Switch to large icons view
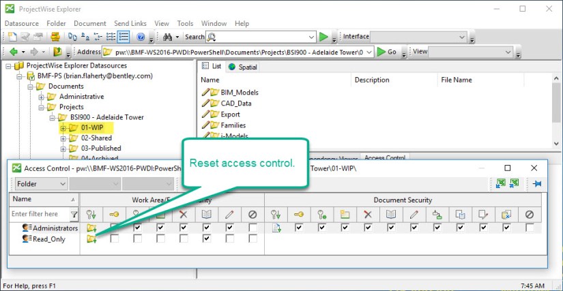 (72, 37)
